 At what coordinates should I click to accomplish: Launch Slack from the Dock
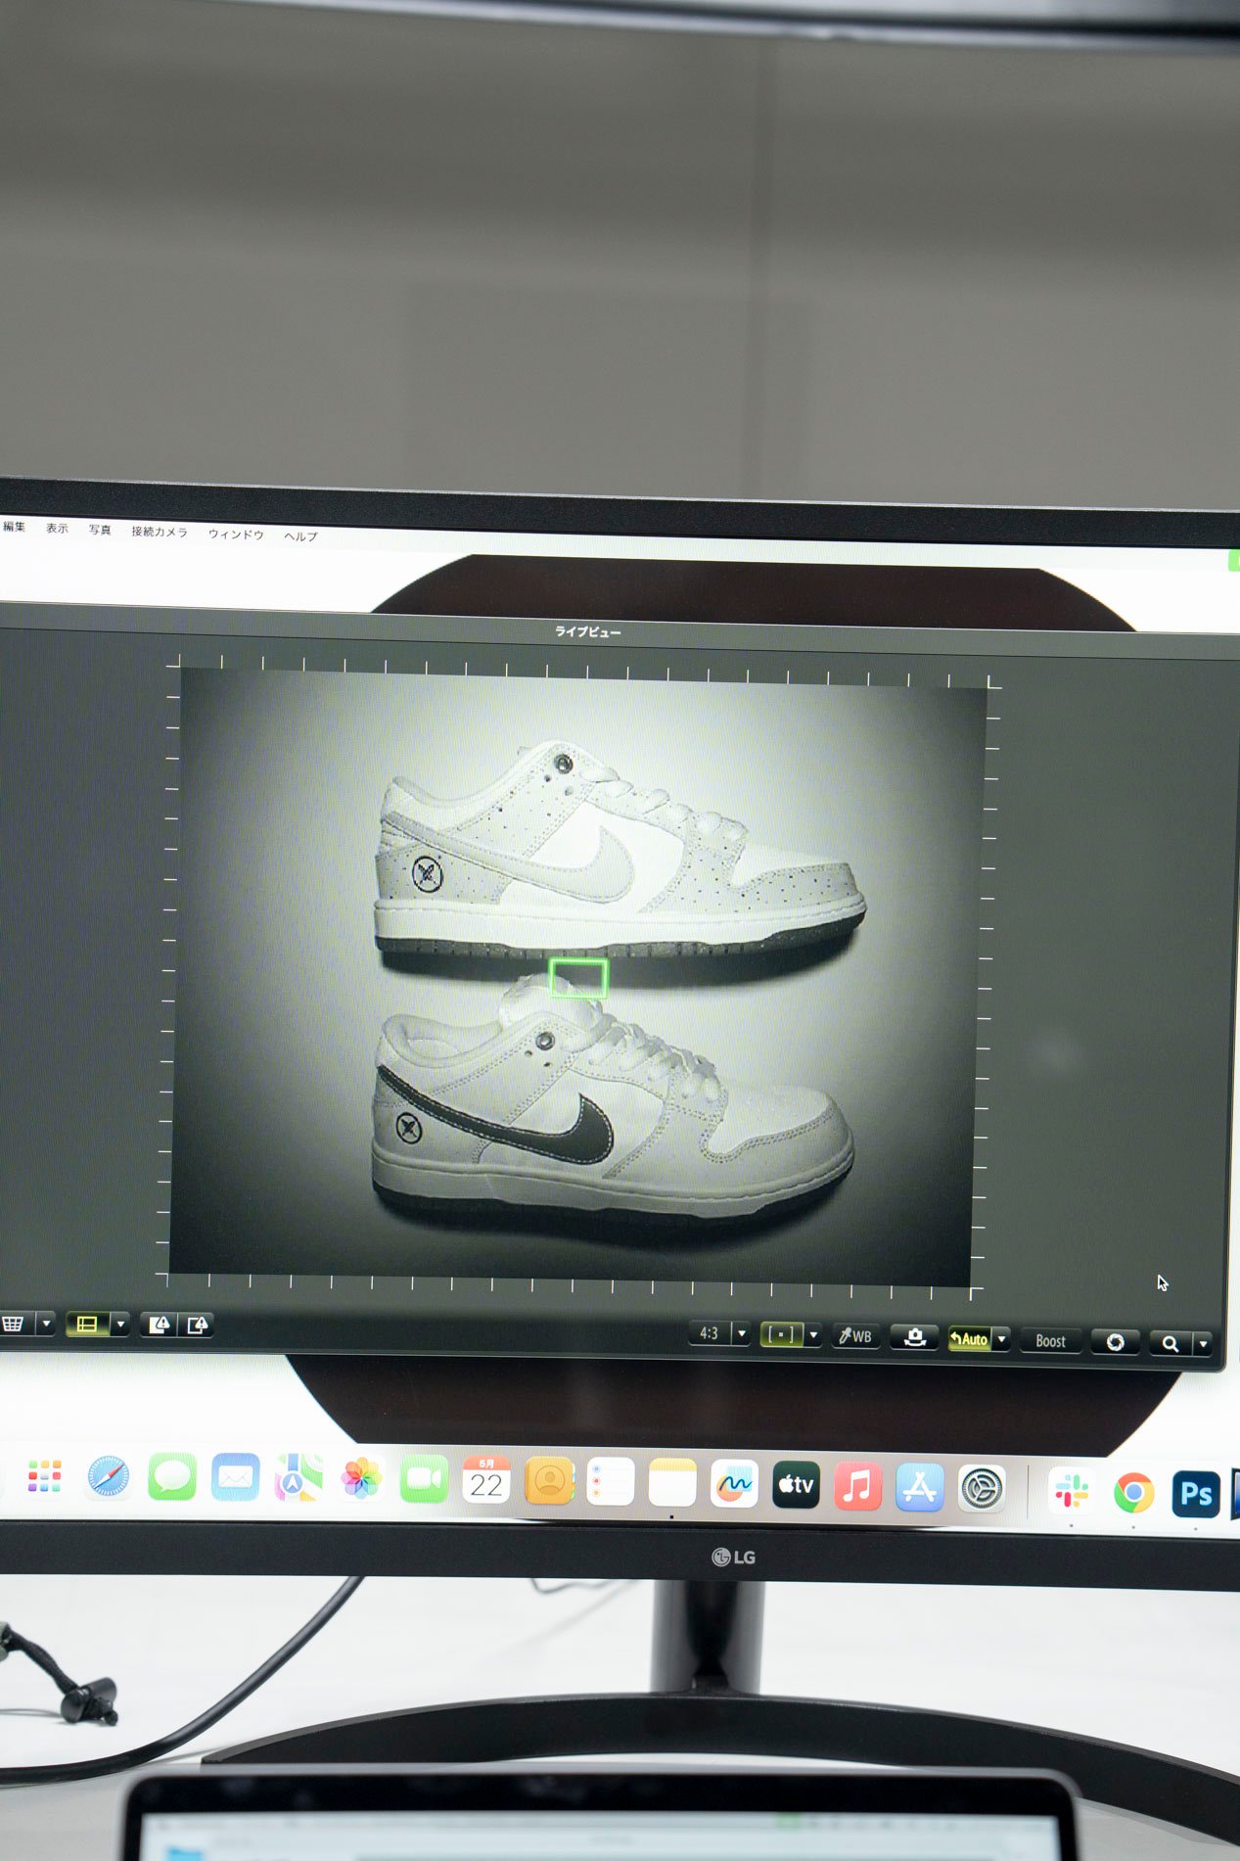[x=1071, y=1490]
